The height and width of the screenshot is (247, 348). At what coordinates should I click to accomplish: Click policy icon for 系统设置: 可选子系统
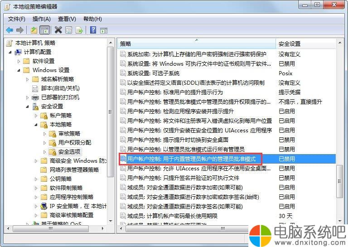[x=123, y=73]
